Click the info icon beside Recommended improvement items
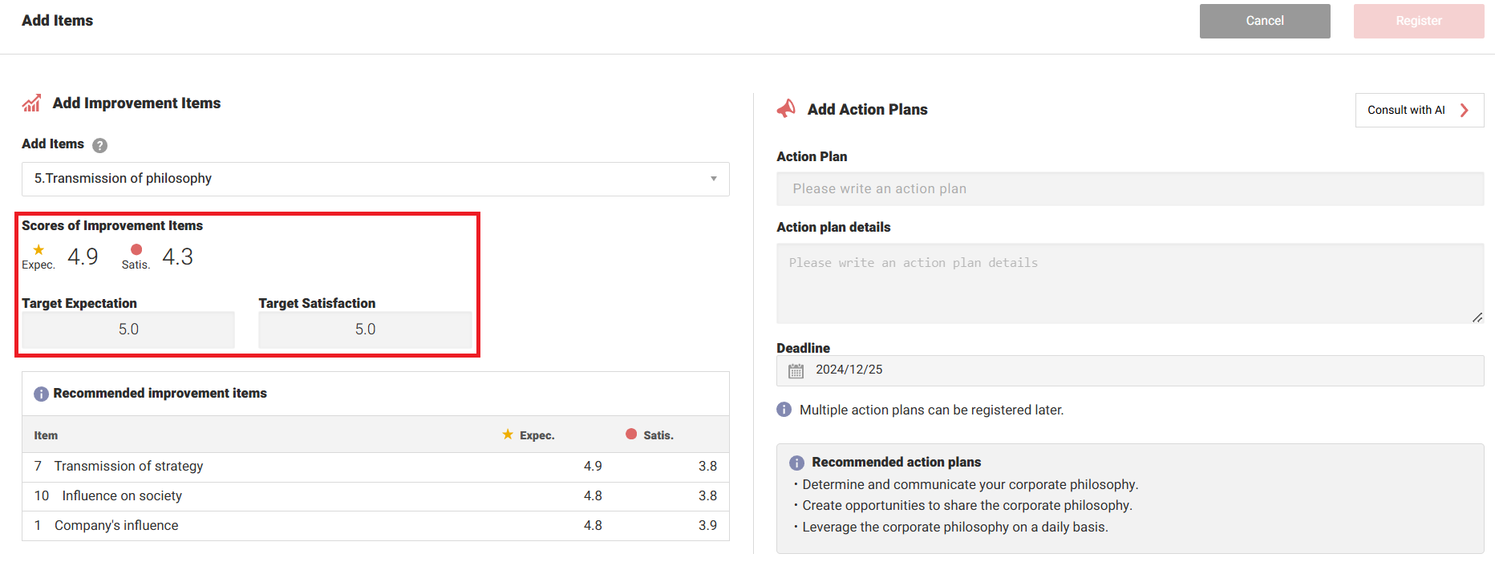 click(x=41, y=394)
